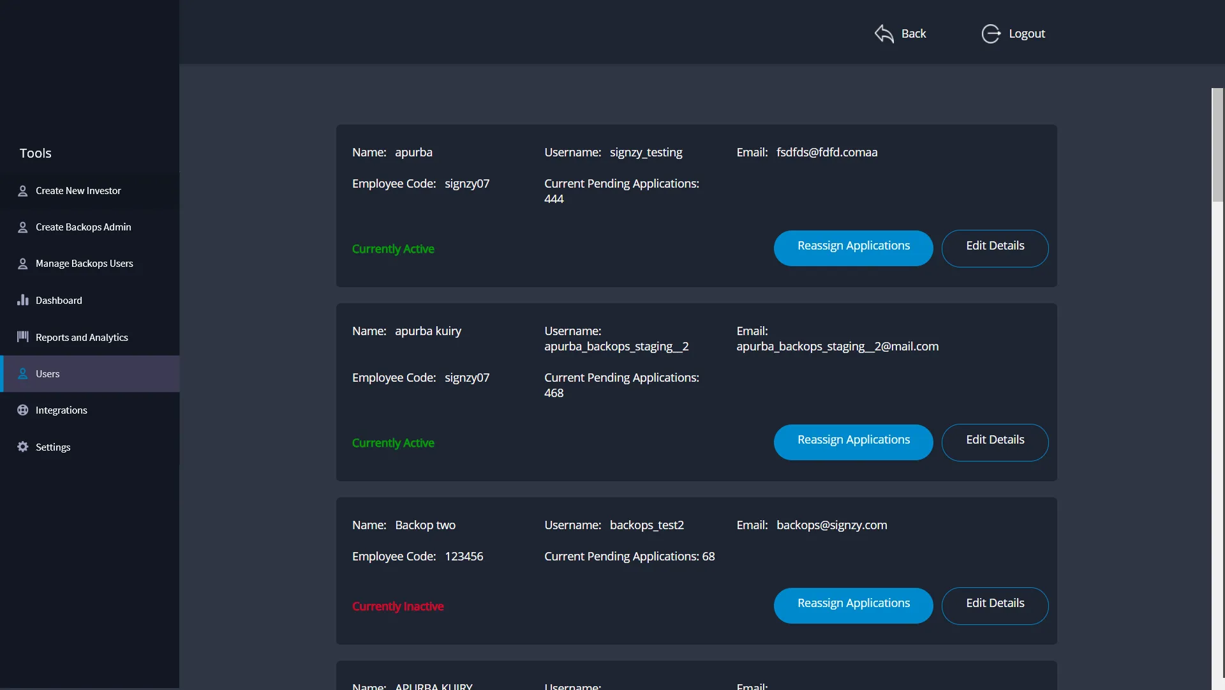Edit Details for Backop two user

[995, 606]
